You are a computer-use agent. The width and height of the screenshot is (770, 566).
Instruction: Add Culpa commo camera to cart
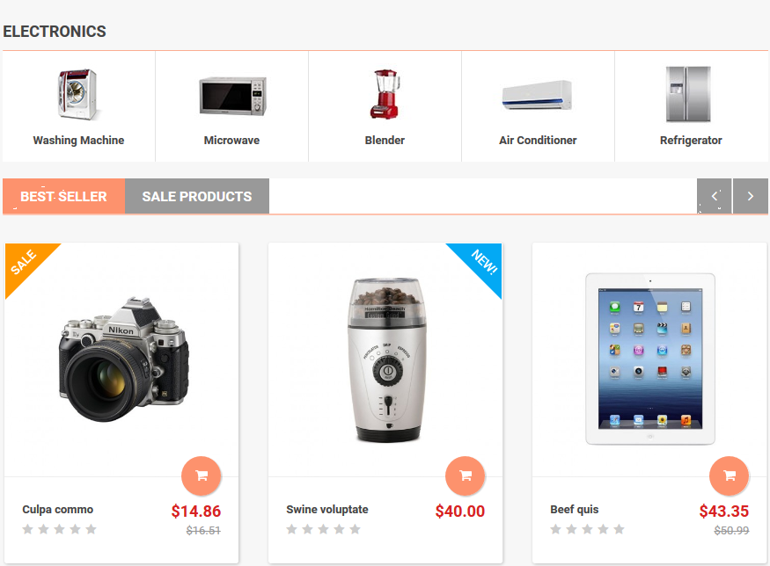coord(202,475)
